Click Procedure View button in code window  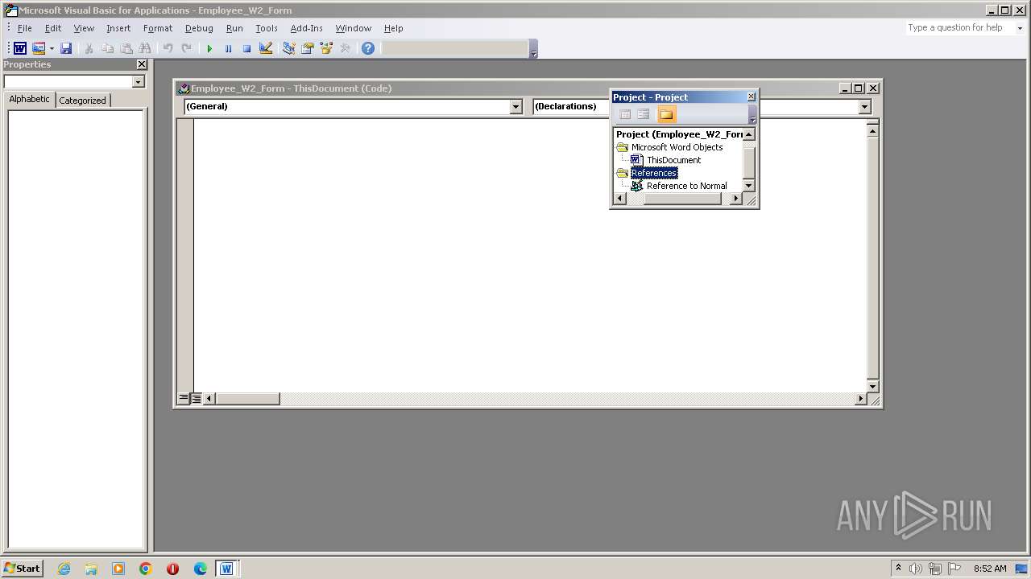183,398
